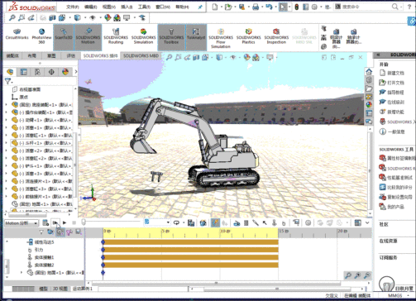Activate the Select cursor tool

tap(283, 7)
